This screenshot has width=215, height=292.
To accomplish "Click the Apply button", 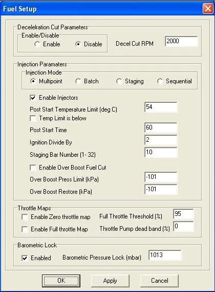I will click(110, 281).
